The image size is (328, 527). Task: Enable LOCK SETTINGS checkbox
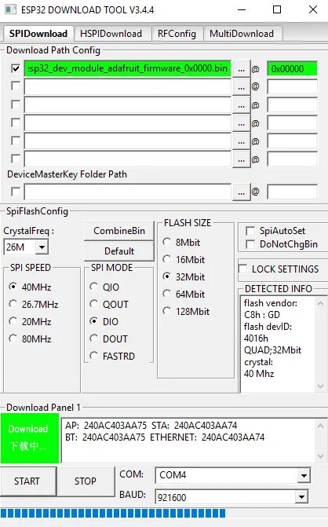[242, 269]
